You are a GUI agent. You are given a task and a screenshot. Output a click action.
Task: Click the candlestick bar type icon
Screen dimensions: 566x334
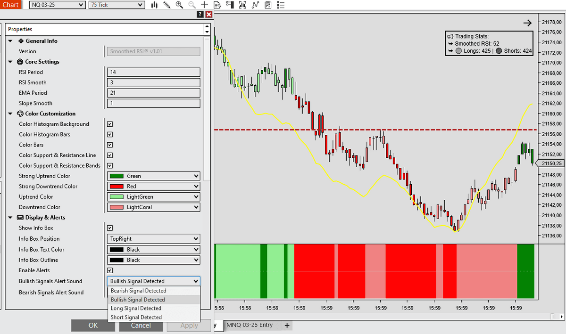click(x=154, y=5)
